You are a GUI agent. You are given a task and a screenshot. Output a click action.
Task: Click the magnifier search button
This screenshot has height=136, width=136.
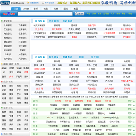point(79,14)
